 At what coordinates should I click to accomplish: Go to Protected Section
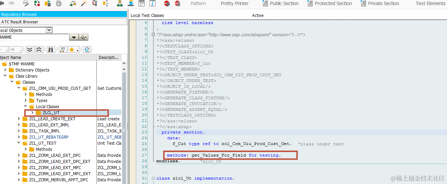pyautogui.click(x=329, y=3)
